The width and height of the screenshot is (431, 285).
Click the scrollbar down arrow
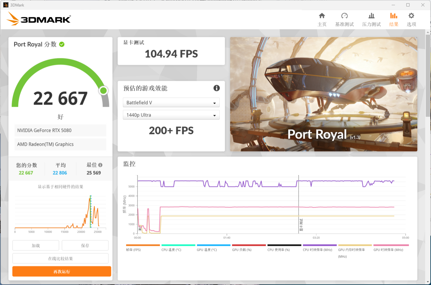click(x=428, y=281)
